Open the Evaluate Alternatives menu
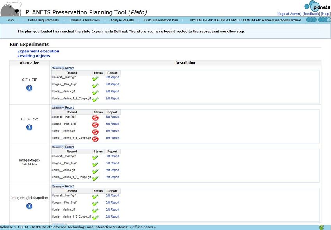Viewport: 331px width, 230px height. [x=85, y=20]
